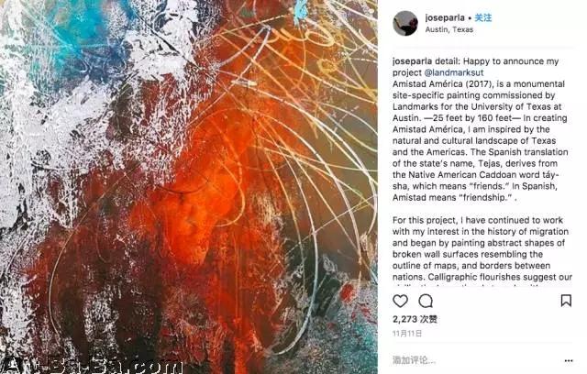This screenshot has width=587, height=374.
Task: View the 2,273 次赞 likes list
Action: click(x=415, y=319)
